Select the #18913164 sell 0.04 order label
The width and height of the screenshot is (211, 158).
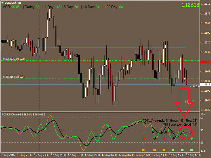tap(14, 77)
